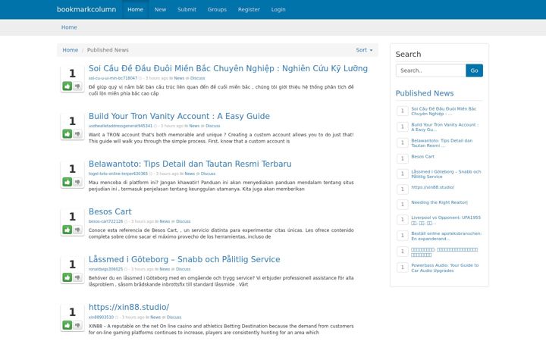Open Låssmed i Göteborg main headline
Viewport: 546px width, 341px height.
point(184,259)
